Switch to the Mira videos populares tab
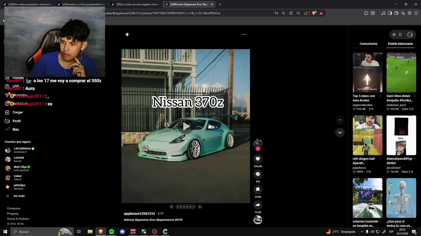The width and height of the screenshot is (421, 236). pyautogui.click(x=28, y=4)
